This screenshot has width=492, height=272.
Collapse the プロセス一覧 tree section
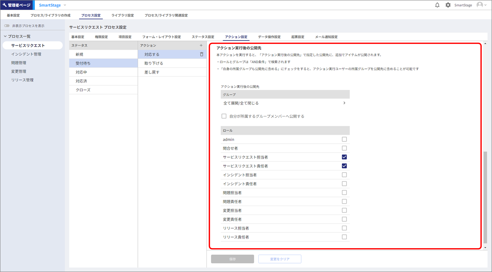click(x=5, y=36)
